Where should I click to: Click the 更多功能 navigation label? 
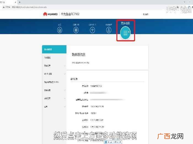(125, 23)
